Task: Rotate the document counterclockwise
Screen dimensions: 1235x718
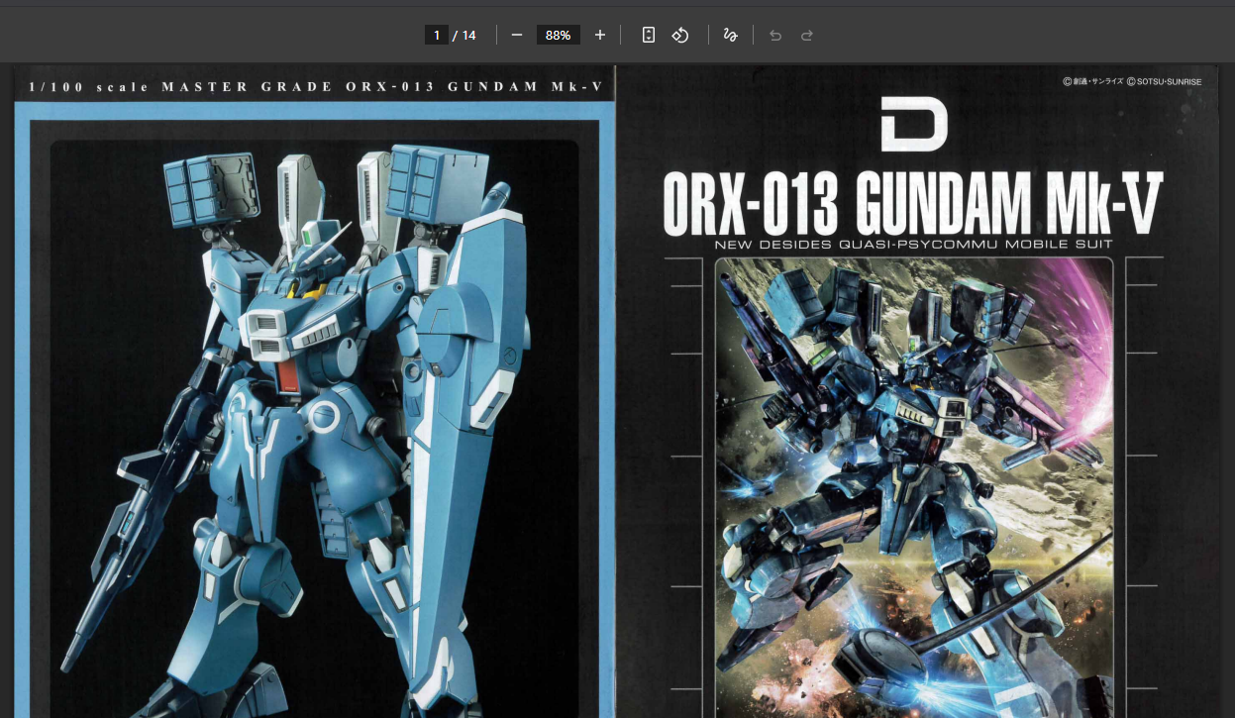Action: click(680, 35)
